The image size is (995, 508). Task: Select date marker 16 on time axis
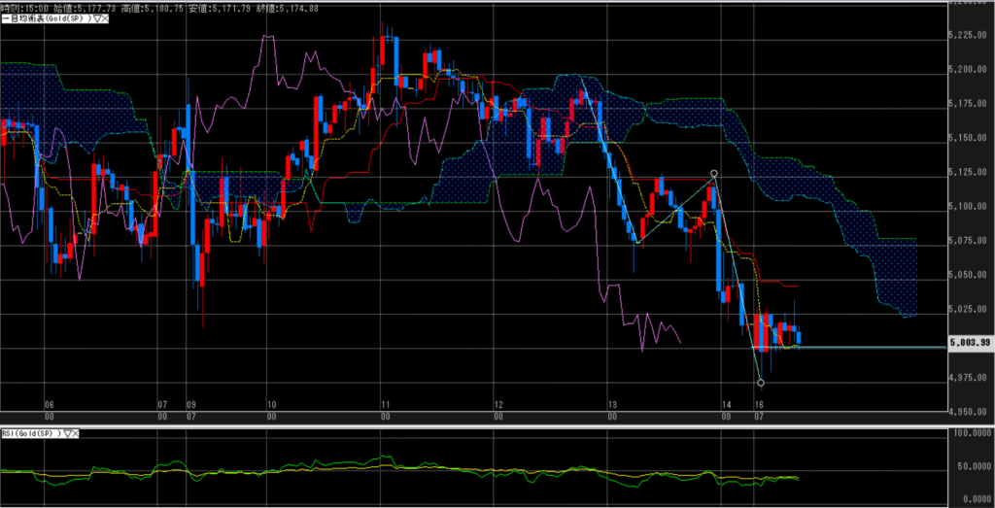[759, 403]
